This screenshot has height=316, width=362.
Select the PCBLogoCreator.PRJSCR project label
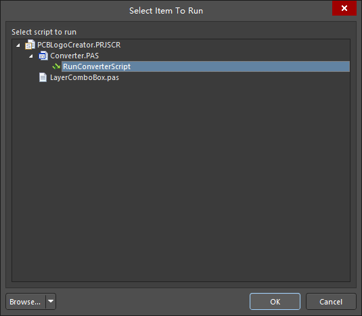[x=78, y=45]
